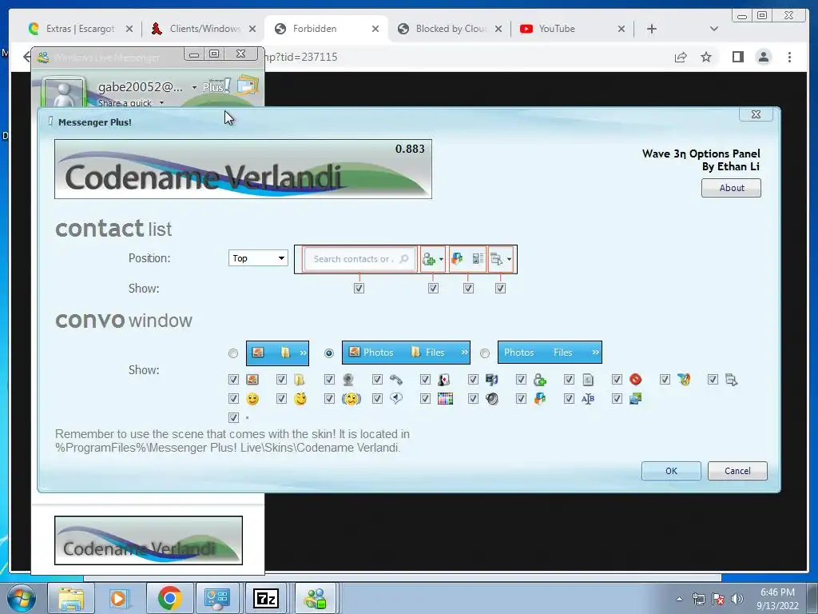Switch to the Clients/Windows tab

pyautogui.click(x=204, y=29)
